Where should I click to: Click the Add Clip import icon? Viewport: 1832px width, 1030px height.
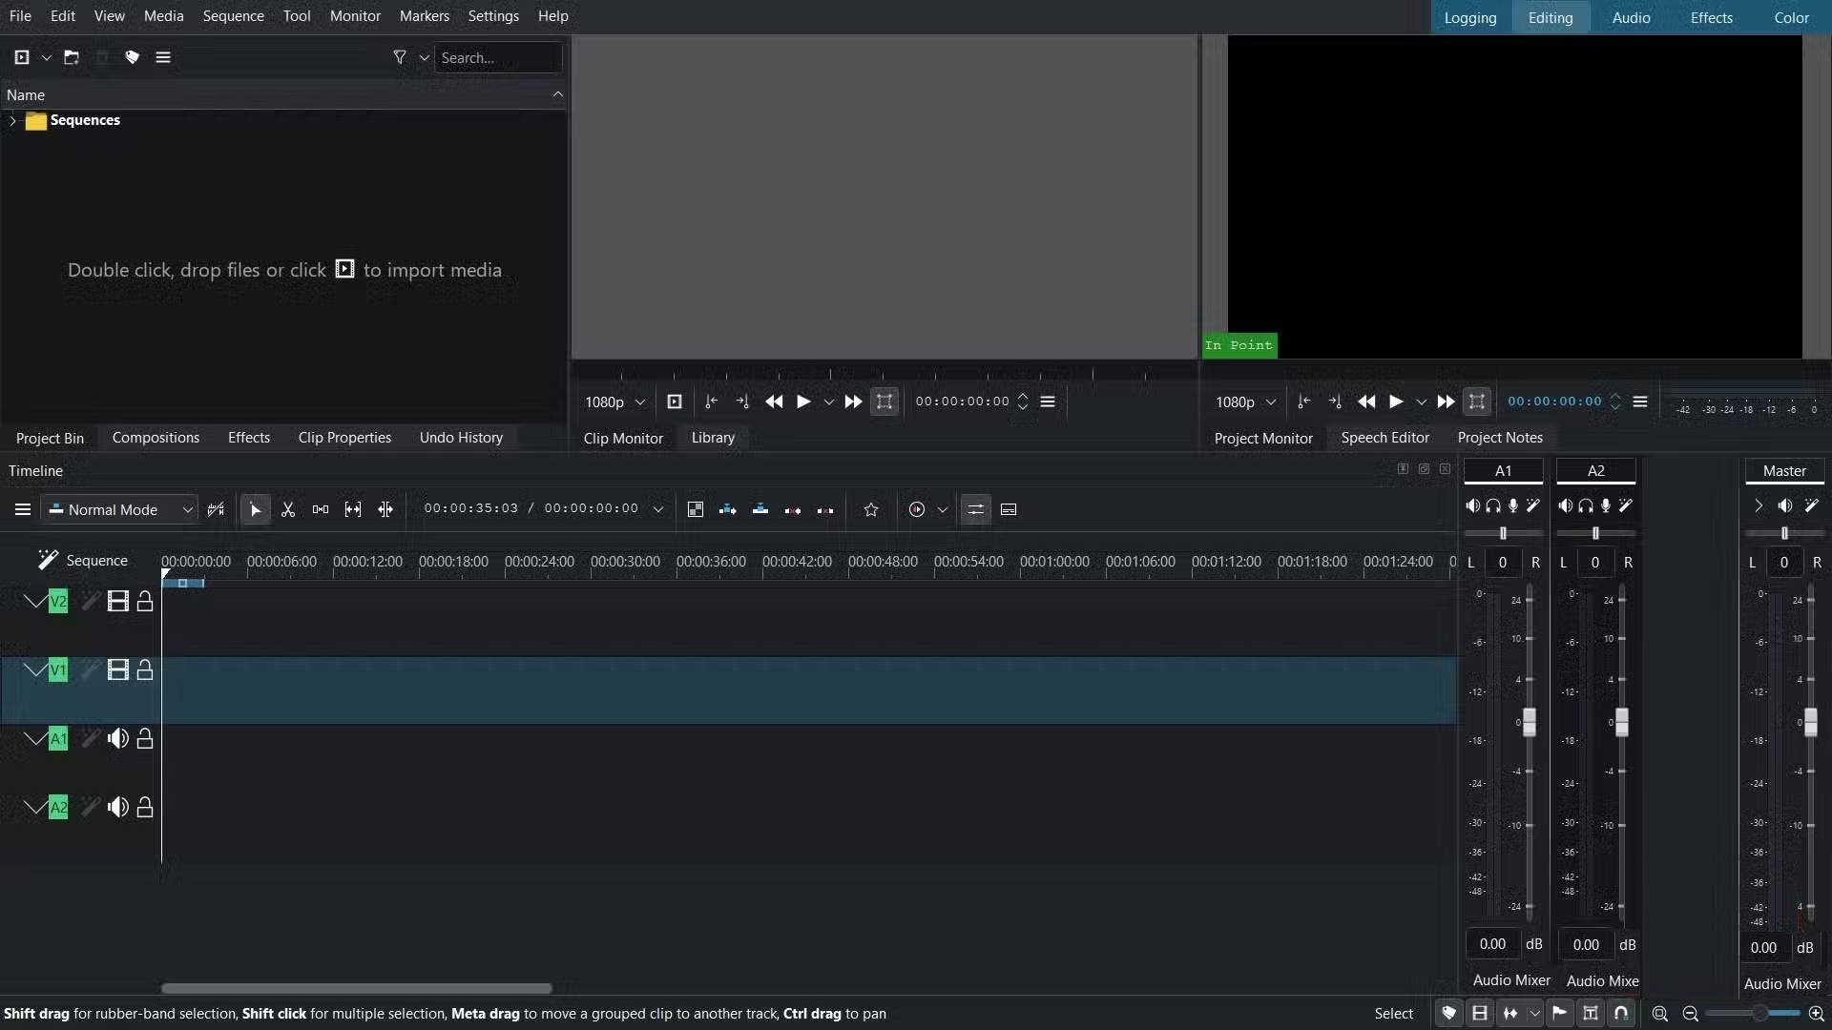point(22,57)
